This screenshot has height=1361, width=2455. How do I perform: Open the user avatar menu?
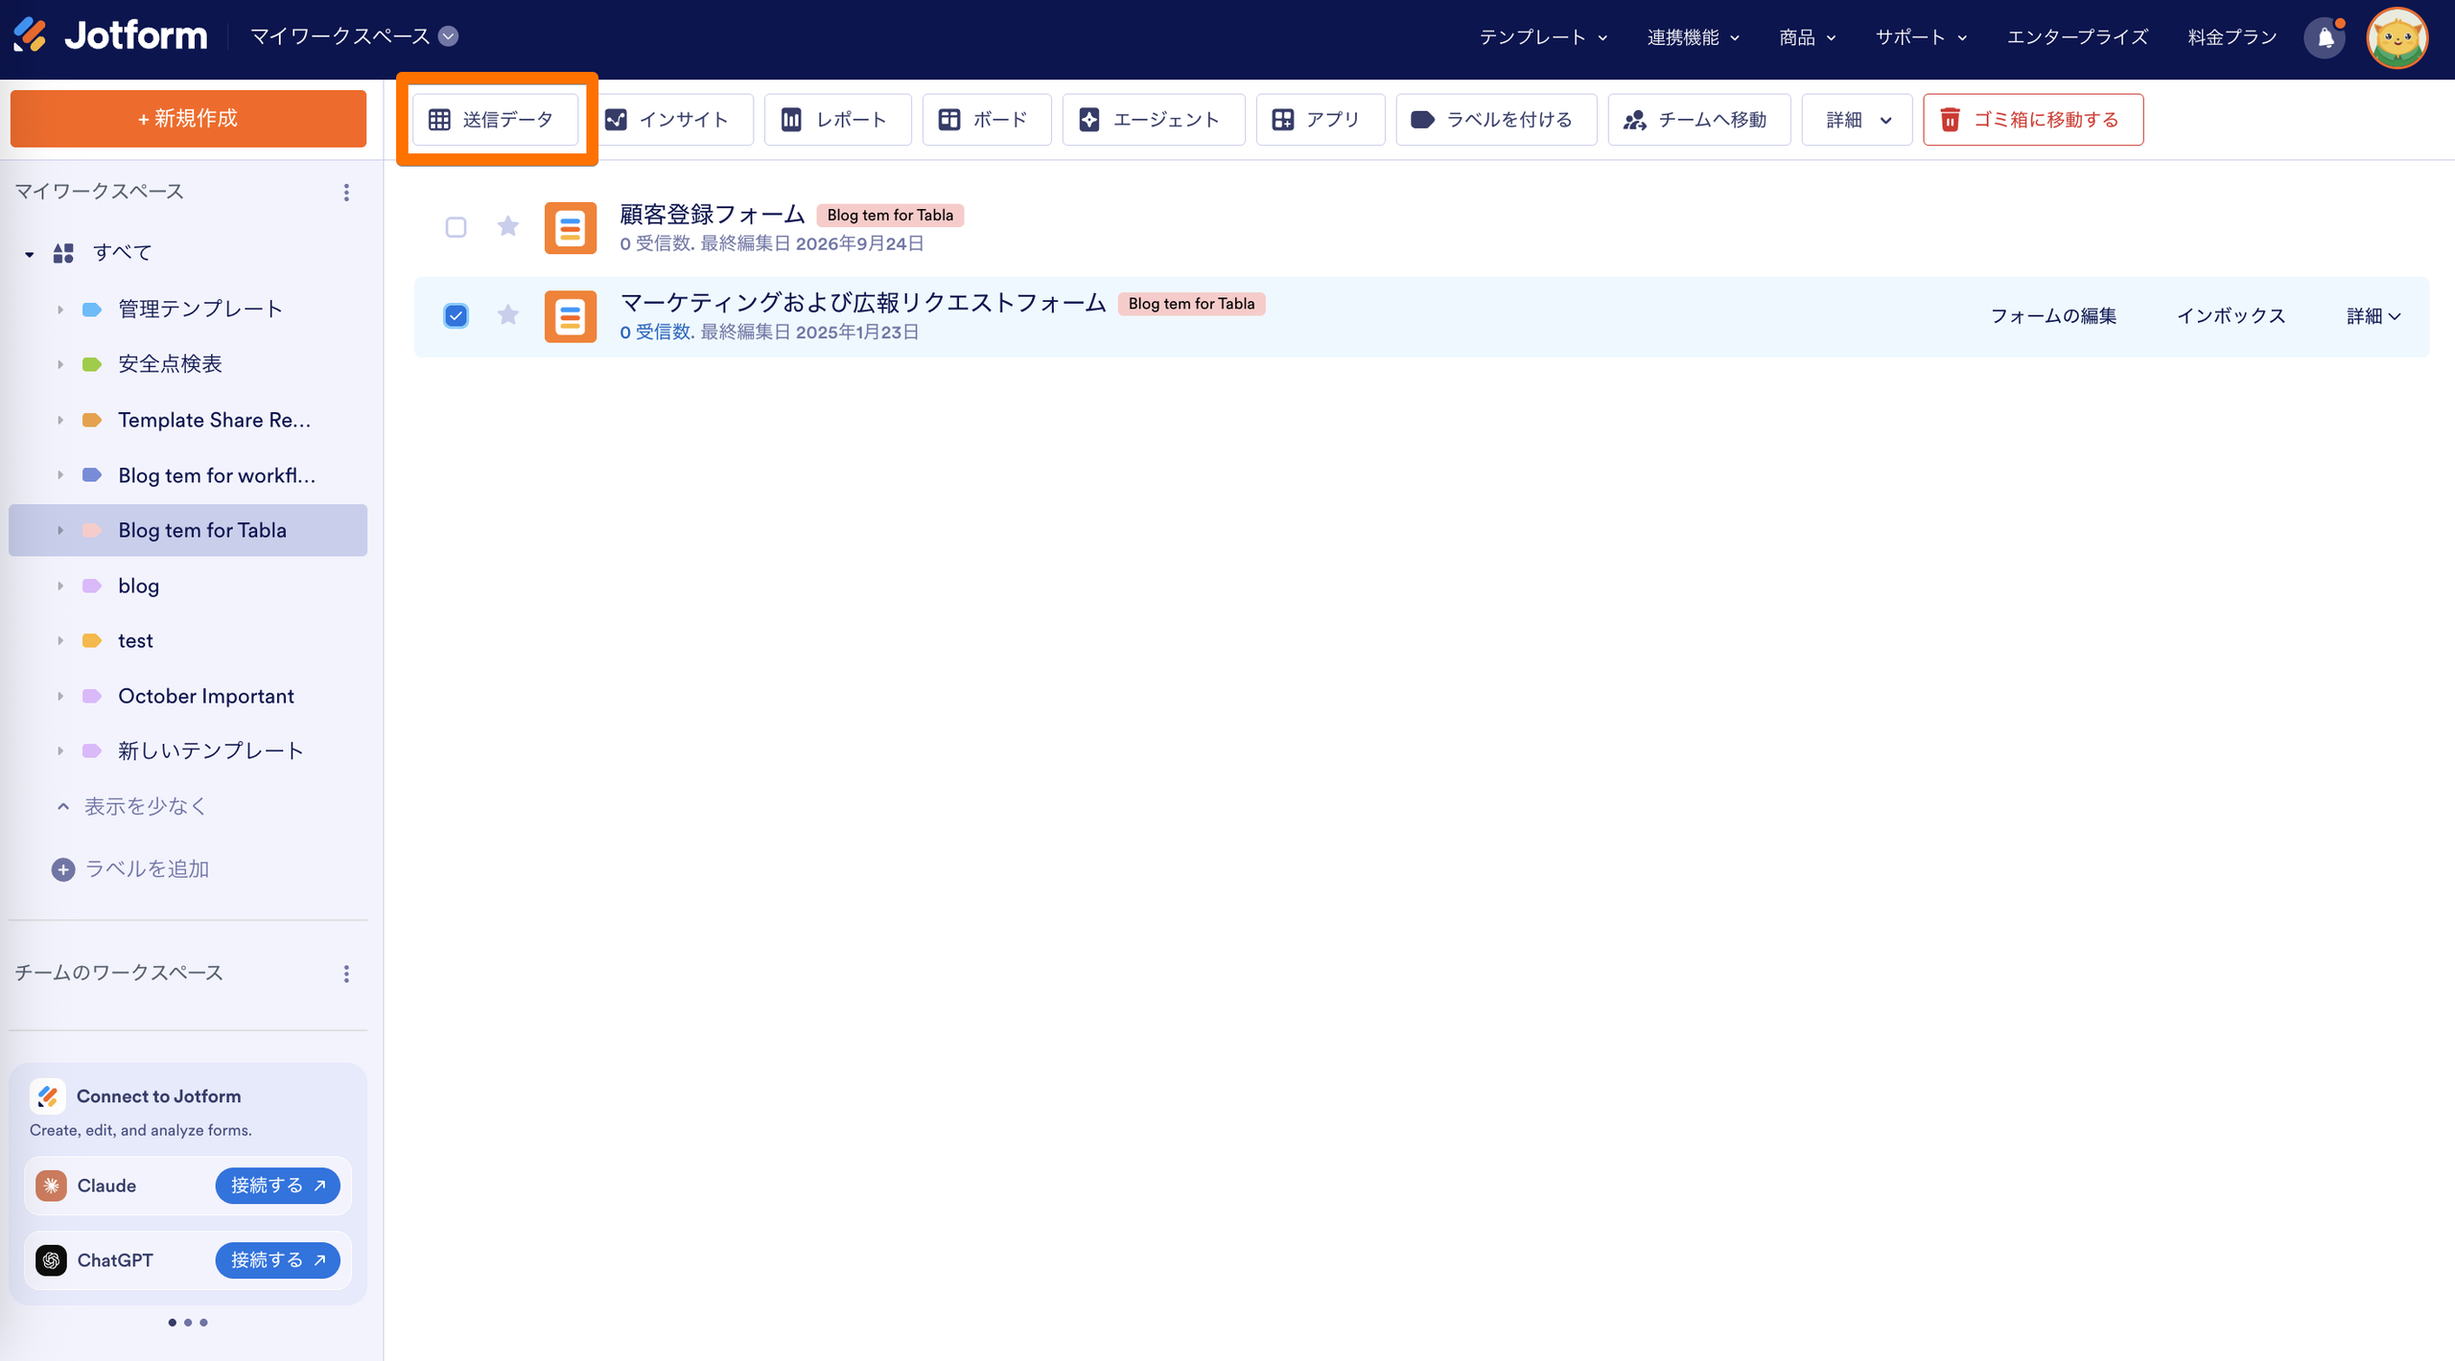(x=2397, y=37)
